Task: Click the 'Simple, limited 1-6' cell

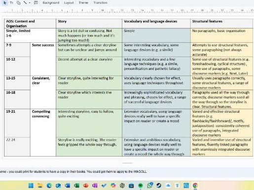Action: [x=30, y=35]
